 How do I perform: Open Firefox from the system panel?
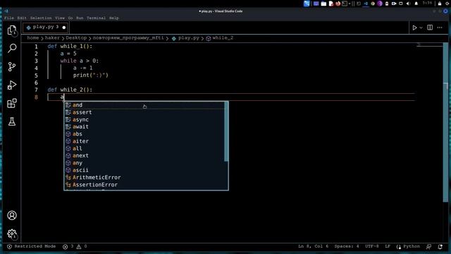click(338, 4)
